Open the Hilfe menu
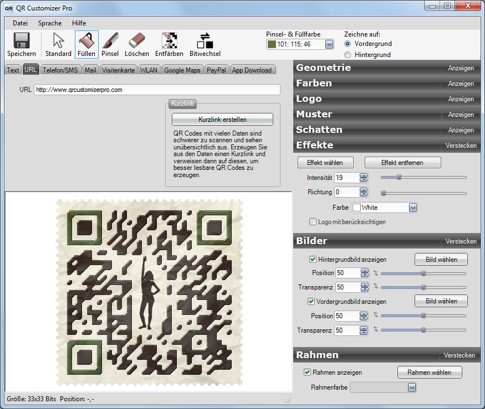 (79, 23)
